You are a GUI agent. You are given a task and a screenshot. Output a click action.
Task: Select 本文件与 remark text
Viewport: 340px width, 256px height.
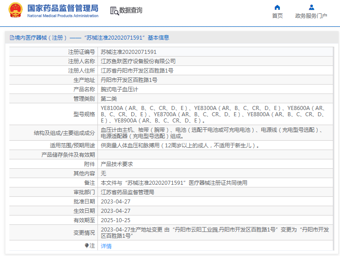click(x=174, y=183)
